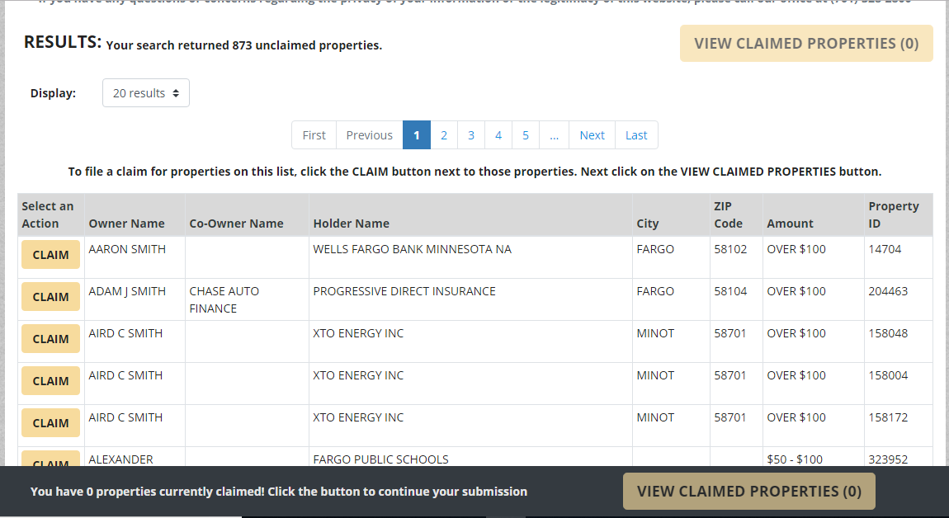Go to page 2 of results
Screen dimensions: 949x518
point(444,134)
